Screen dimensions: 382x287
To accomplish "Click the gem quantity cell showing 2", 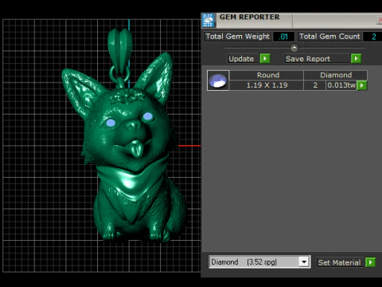I will tap(315, 85).
